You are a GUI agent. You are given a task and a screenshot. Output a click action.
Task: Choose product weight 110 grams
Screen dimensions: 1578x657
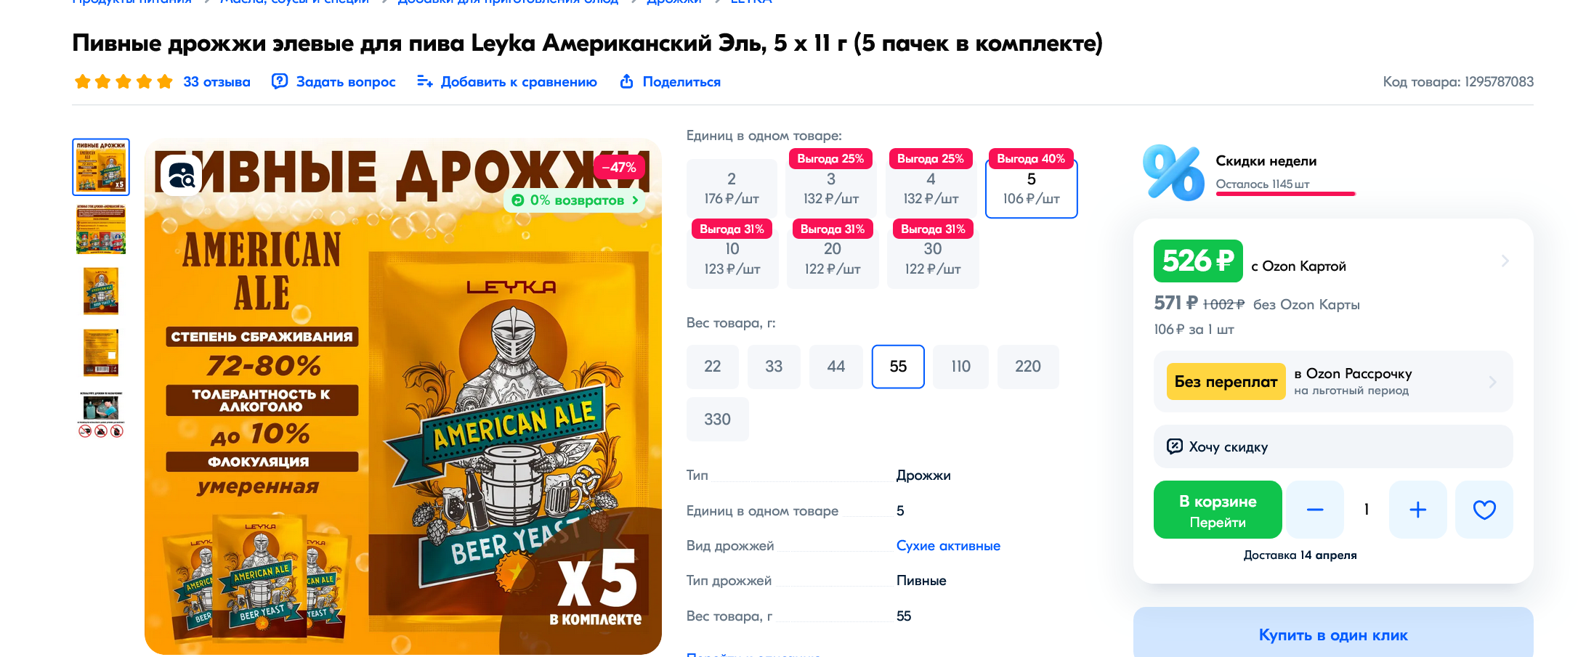[x=960, y=367]
